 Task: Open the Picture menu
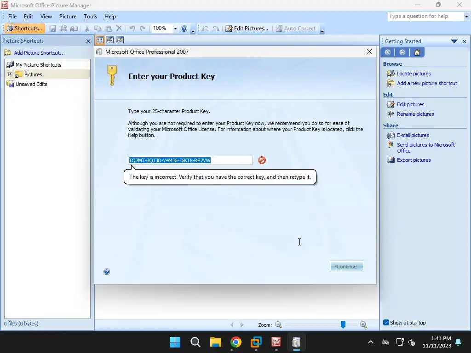68,17
